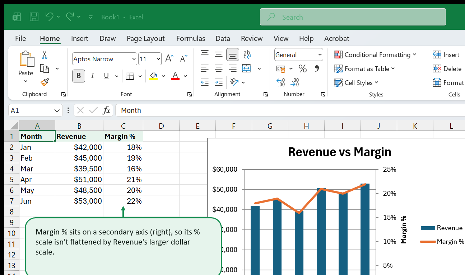Toggle Middle Align
465x275 pixels.
[x=219, y=54]
